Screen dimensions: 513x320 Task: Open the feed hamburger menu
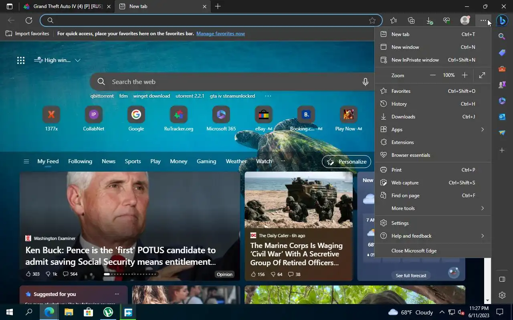(x=26, y=162)
